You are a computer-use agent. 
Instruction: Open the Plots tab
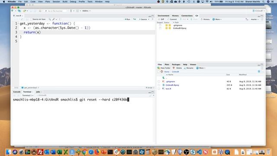[167, 65]
